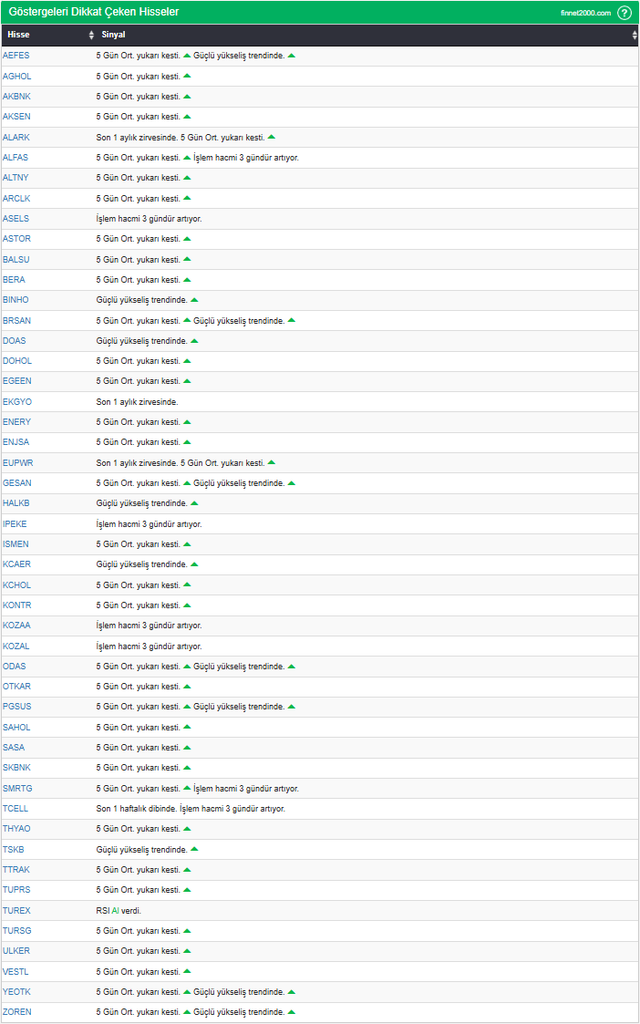View the ASELS stock details
This screenshot has height=1024, width=640.
(15, 219)
